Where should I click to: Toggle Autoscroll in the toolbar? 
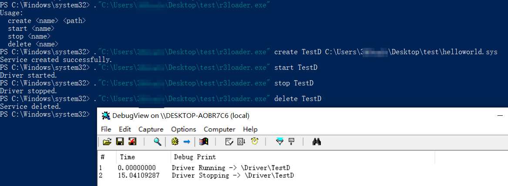tap(242, 141)
